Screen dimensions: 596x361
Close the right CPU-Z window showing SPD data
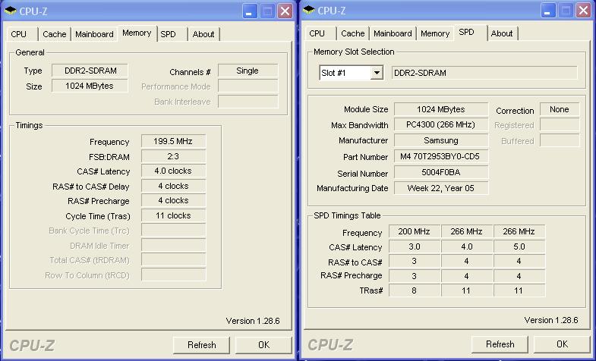(583, 11)
